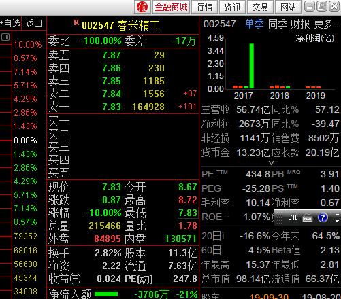Click the red 信 logo icon
This screenshot has height=299, width=341.
pos(142,7)
